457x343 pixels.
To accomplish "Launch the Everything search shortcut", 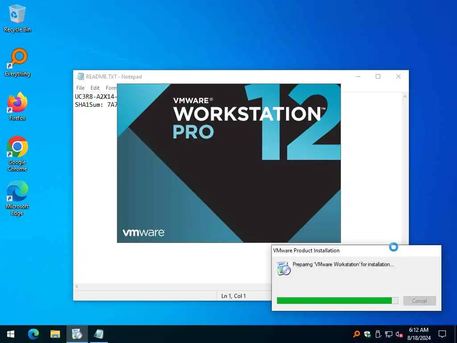I will click(17, 63).
